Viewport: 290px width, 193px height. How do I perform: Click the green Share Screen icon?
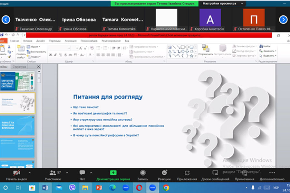click(x=113, y=173)
